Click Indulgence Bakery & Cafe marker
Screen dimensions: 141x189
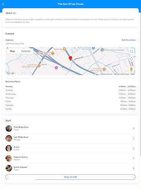pyautogui.click(x=104, y=69)
